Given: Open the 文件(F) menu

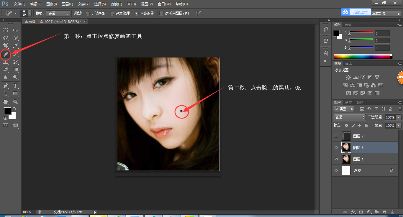Looking at the screenshot, I should [x=19, y=4].
